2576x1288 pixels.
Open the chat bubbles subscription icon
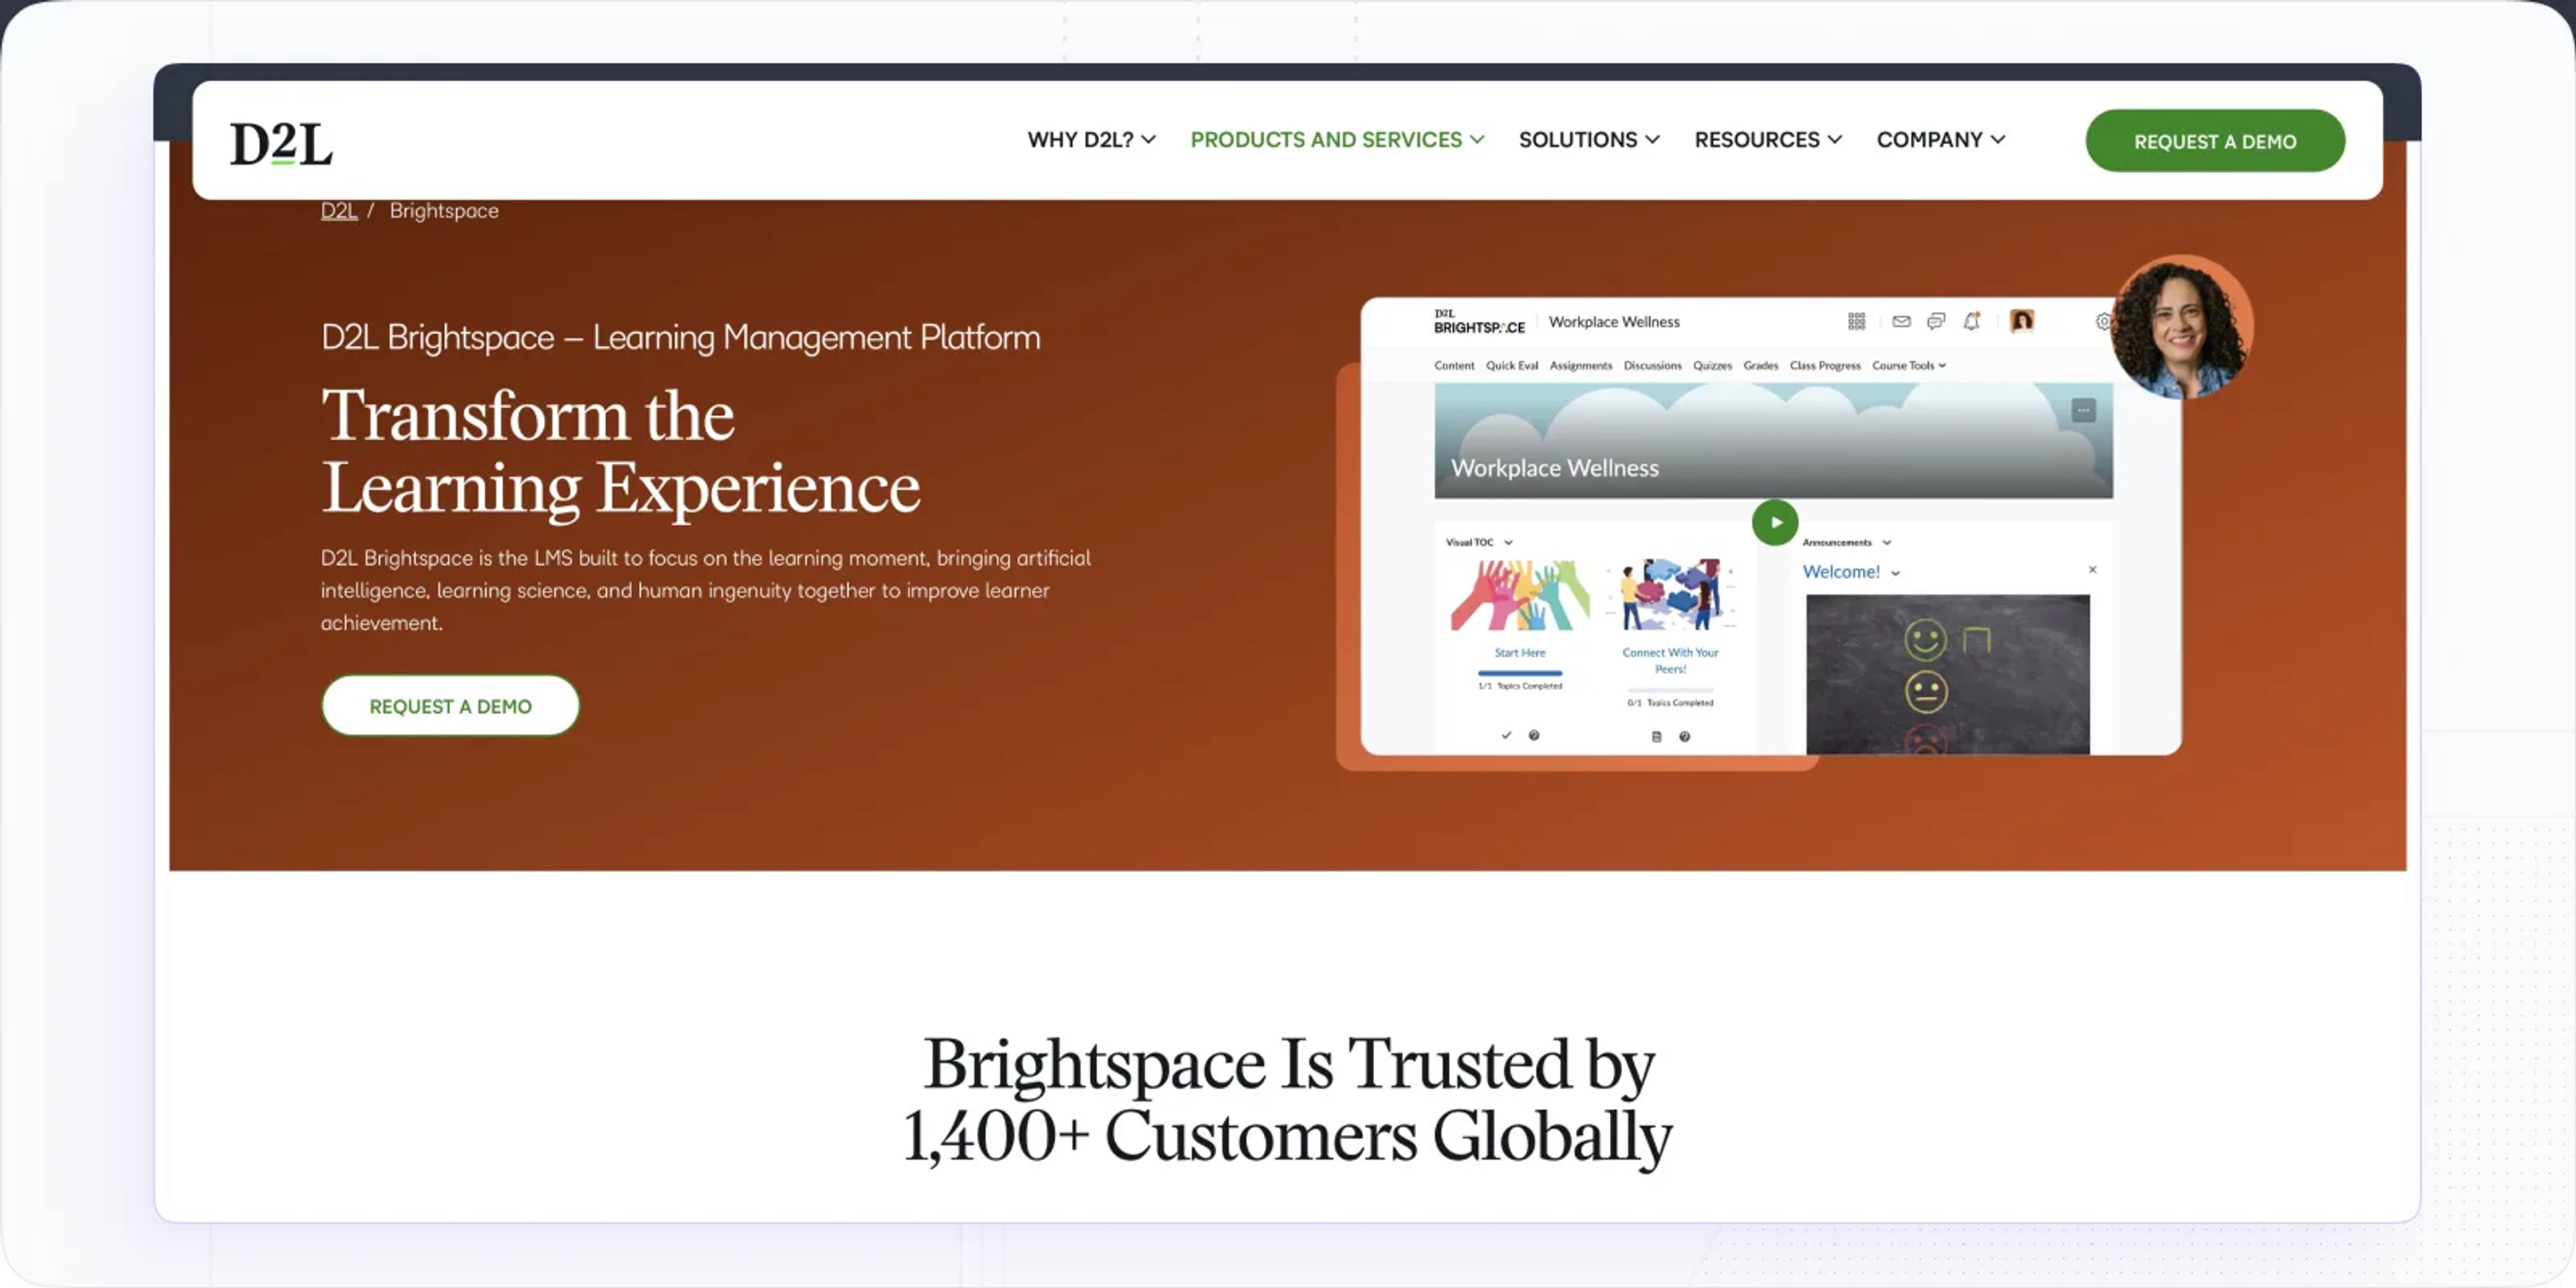1936,321
